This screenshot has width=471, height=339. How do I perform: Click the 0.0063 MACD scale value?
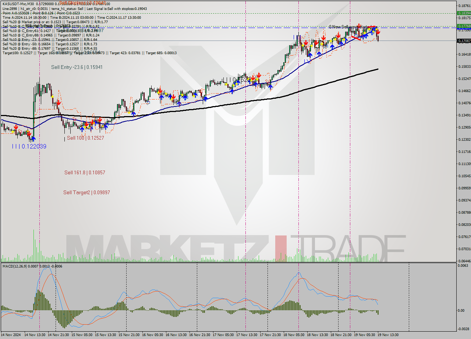coord(463,265)
